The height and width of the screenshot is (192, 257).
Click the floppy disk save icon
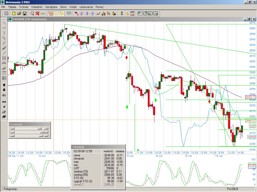click(x=25, y=13)
